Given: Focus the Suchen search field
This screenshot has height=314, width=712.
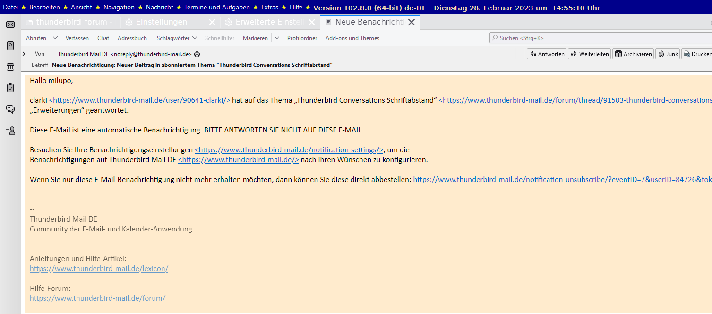Looking at the screenshot, I should tap(600, 38).
